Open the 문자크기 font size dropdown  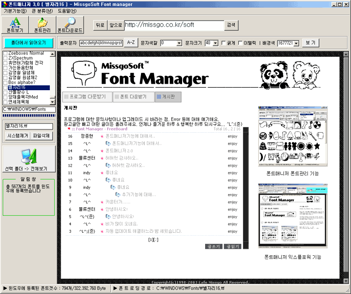point(215,43)
